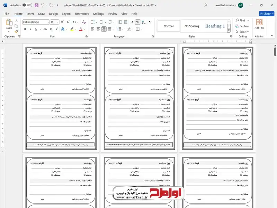Click the Share button

coord(266,14)
